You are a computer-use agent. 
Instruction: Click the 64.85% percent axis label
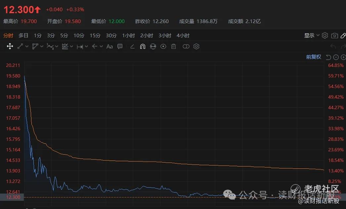(x=336, y=65)
